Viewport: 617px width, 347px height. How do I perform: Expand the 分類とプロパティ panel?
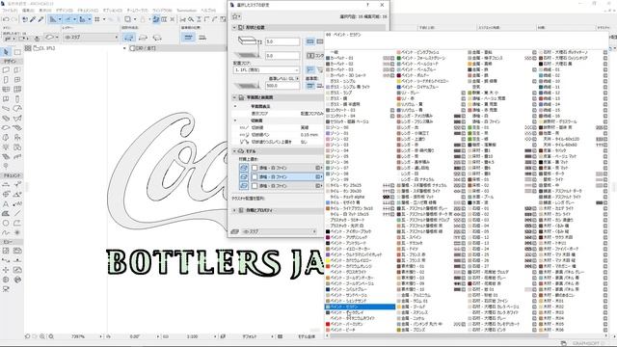pos(235,210)
